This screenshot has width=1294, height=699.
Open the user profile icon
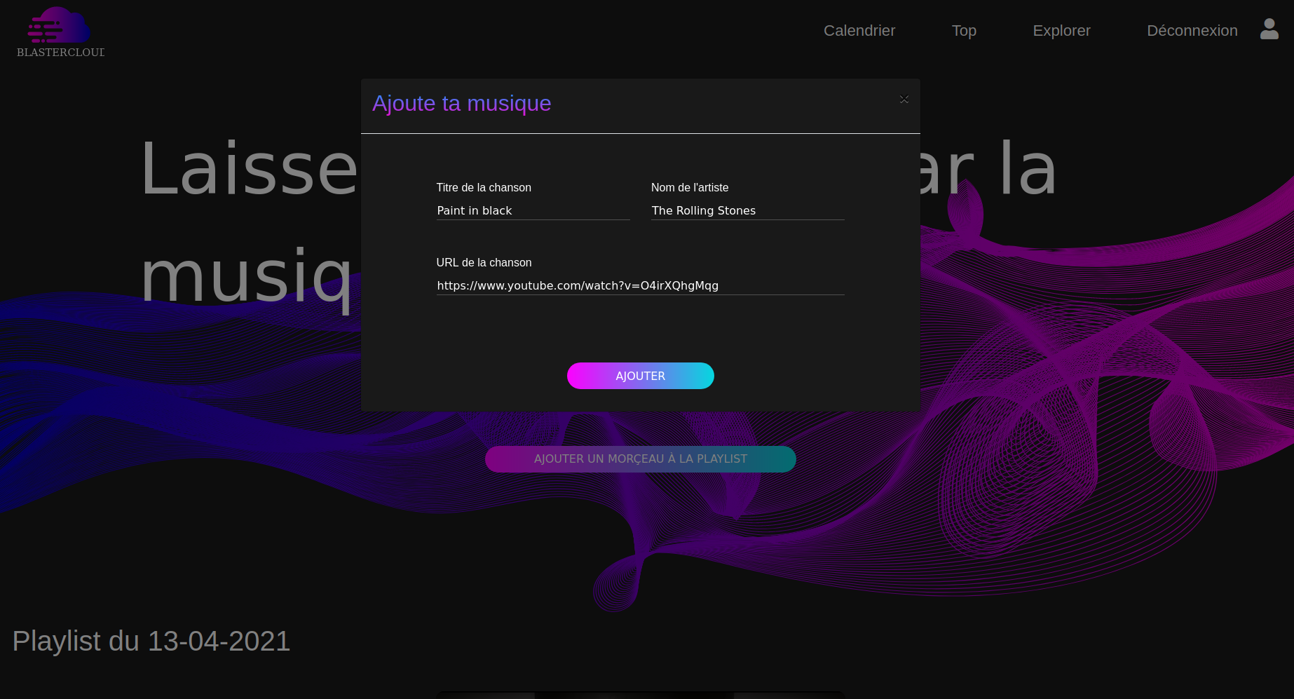[x=1269, y=29]
